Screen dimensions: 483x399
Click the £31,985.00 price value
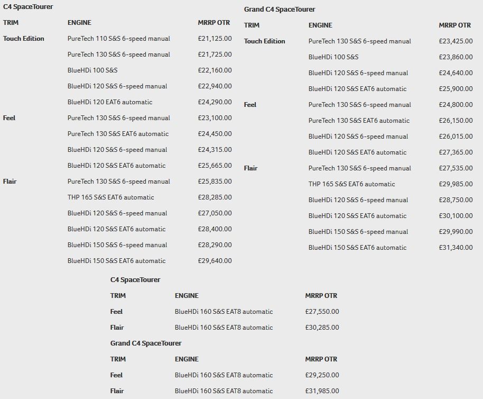[x=322, y=391]
